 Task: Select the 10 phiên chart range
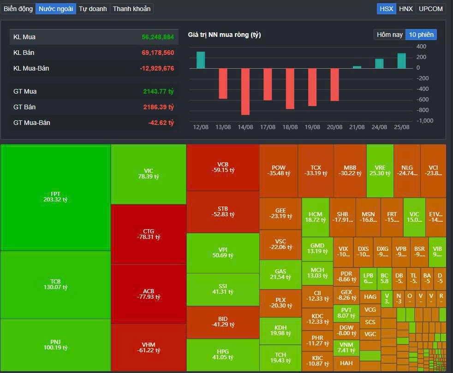tap(421, 35)
